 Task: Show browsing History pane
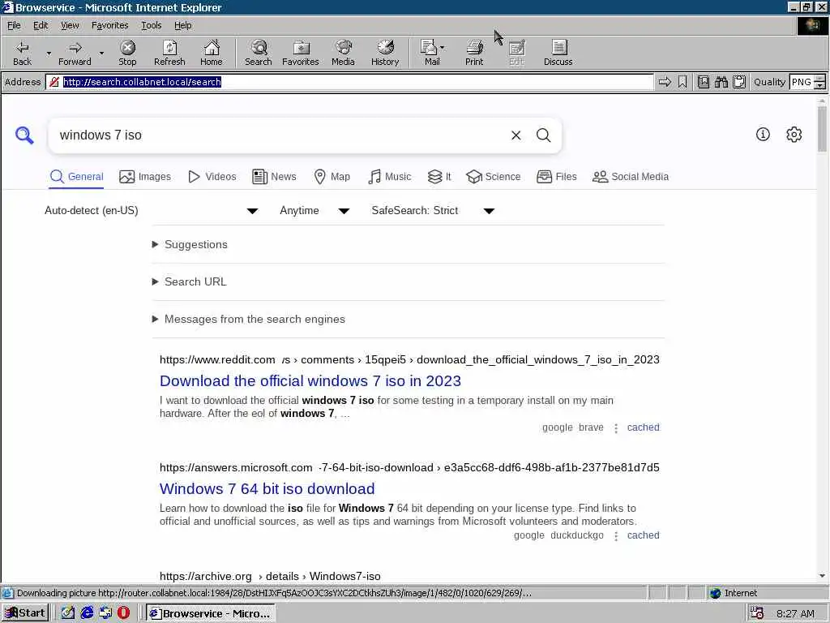385,53
